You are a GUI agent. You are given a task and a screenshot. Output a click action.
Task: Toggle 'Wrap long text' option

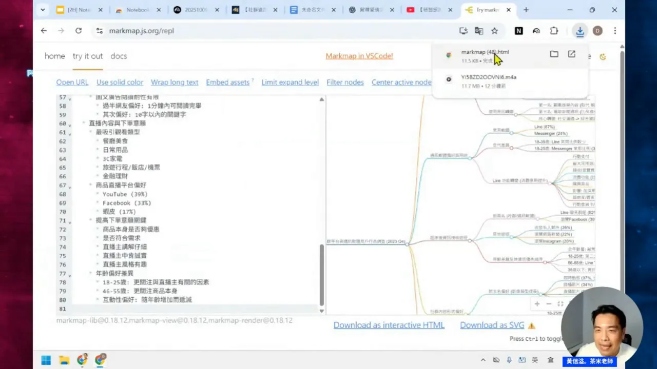tap(175, 82)
